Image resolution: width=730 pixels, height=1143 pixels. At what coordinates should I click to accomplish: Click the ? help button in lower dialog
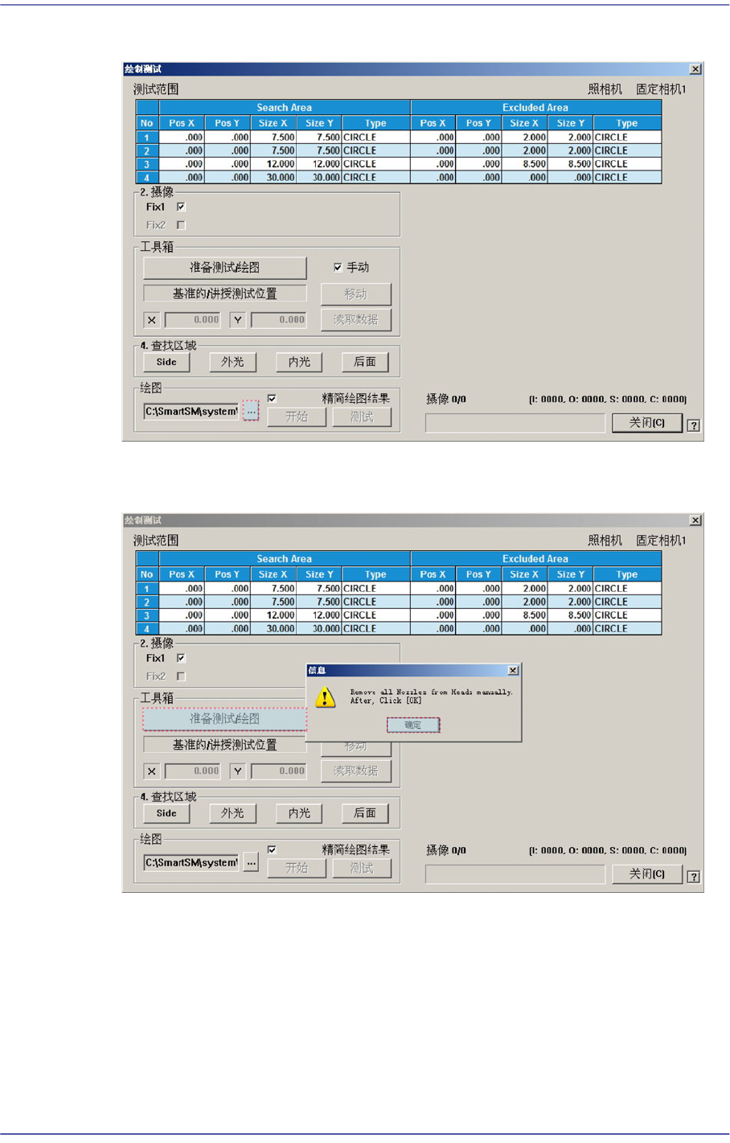pyautogui.click(x=694, y=877)
